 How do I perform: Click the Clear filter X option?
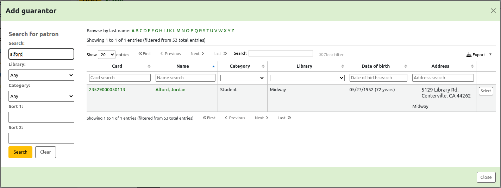pyautogui.click(x=331, y=55)
